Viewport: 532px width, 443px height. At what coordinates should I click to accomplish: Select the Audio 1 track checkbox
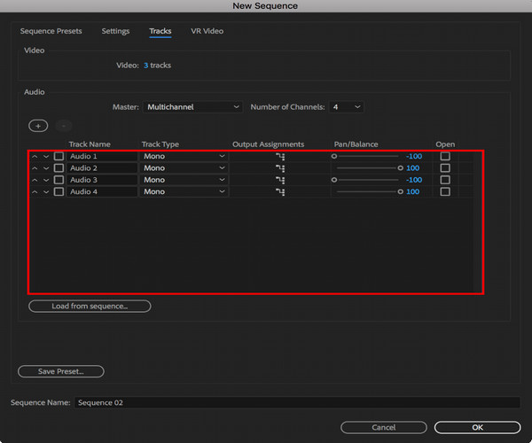click(59, 156)
